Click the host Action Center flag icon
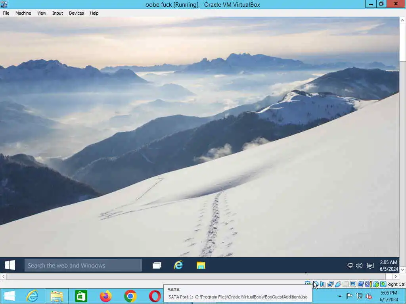Screen dimensions: 406x304 pyautogui.click(x=349, y=296)
